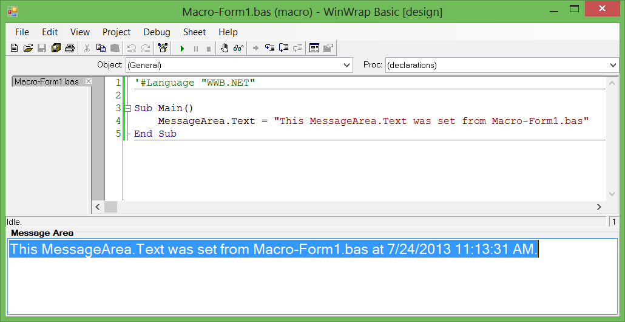Click the New file toolbar icon
The image size is (625, 322).
tap(15, 49)
